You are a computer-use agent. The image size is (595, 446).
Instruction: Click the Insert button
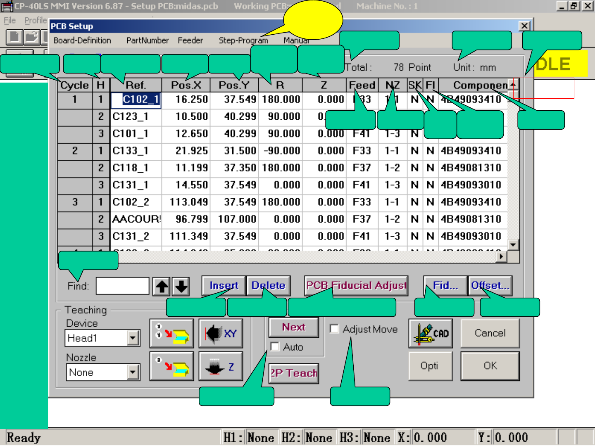pyautogui.click(x=224, y=286)
